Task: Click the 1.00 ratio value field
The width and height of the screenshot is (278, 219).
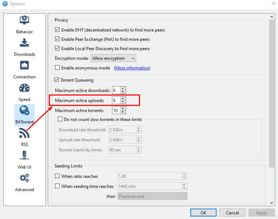Action: 149,176
